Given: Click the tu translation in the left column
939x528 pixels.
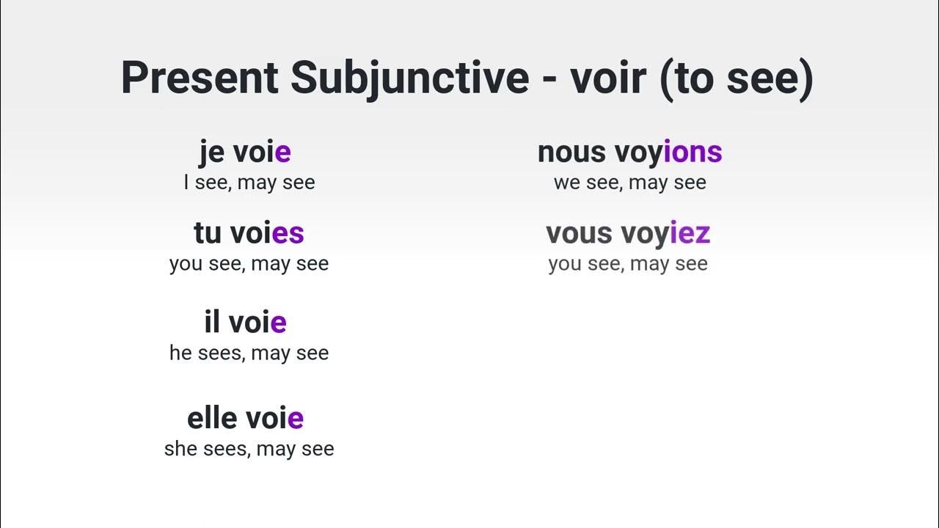Looking at the screenshot, I should pos(249,264).
